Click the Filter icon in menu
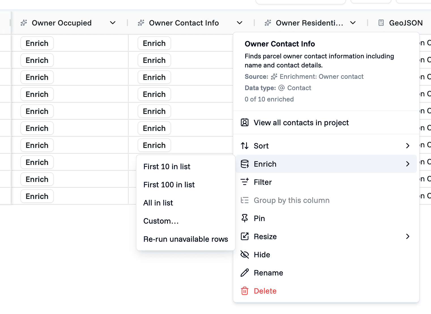 coord(245,182)
